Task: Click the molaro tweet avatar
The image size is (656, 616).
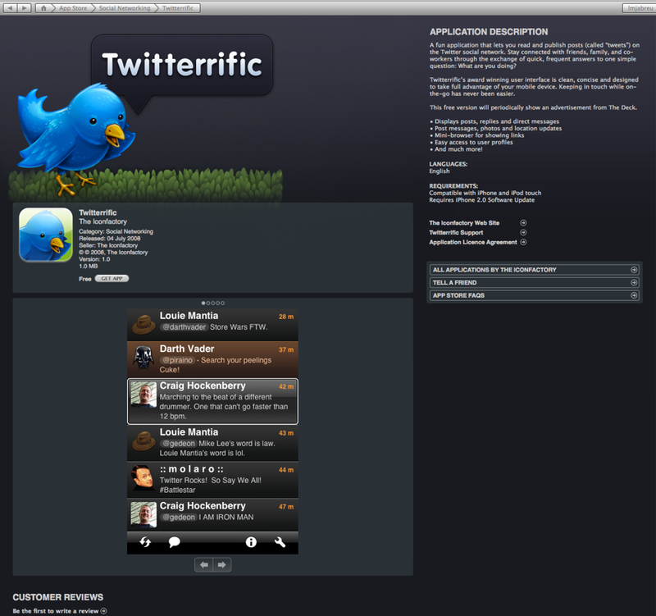Action: (x=143, y=477)
